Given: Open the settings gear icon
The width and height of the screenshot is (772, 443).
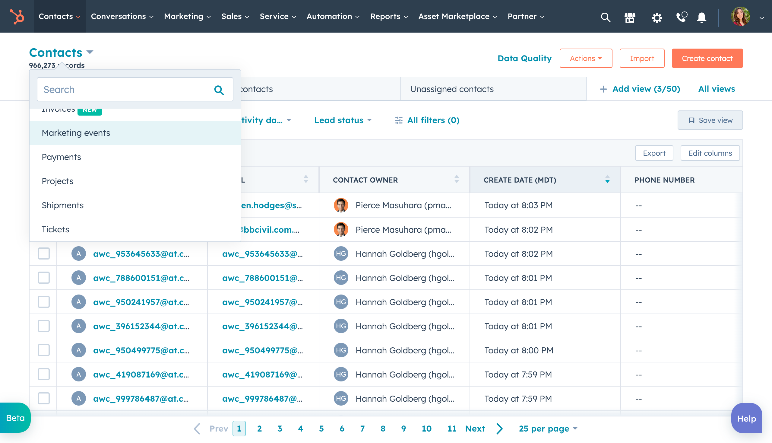Looking at the screenshot, I should click(657, 17).
